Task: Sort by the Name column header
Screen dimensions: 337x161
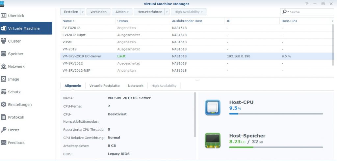Action: [x=88, y=21]
